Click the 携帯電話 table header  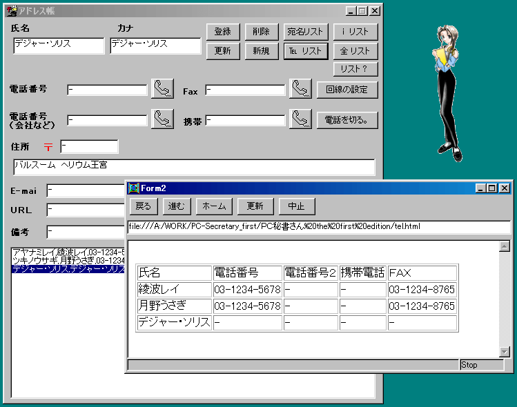pyautogui.click(x=362, y=272)
